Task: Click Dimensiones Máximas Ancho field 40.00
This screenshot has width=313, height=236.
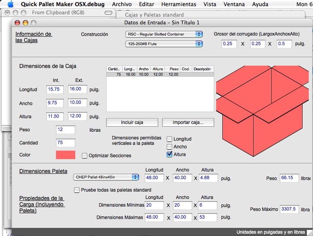Action: coord(183,217)
